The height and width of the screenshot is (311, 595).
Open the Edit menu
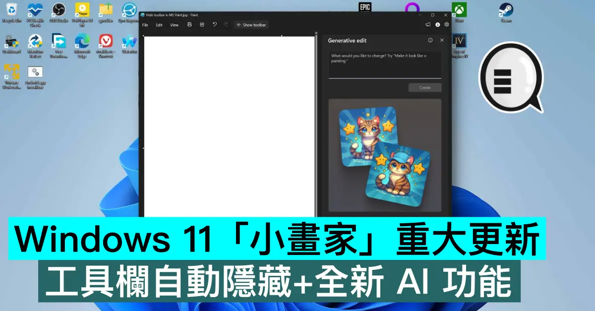tap(159, 25)
